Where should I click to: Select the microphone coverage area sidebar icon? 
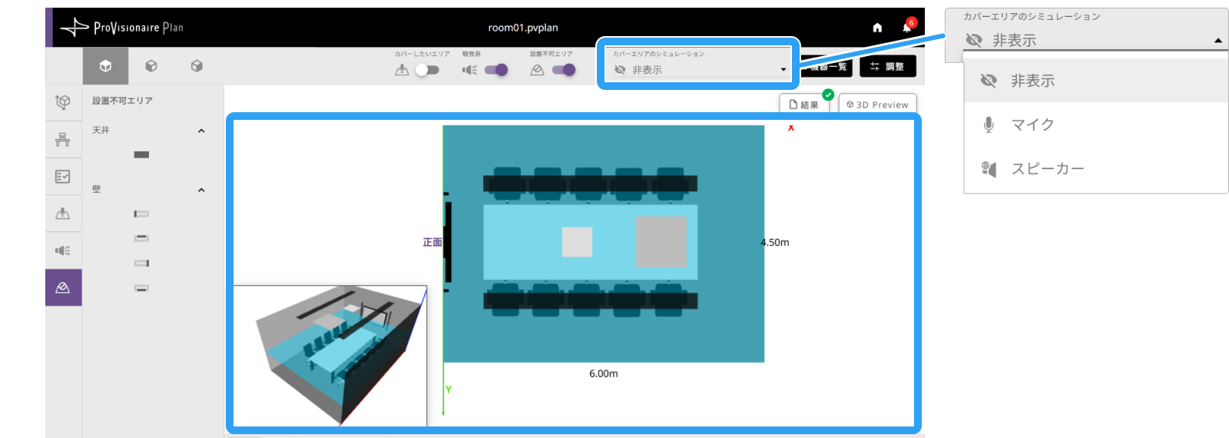tap(63, 214)
